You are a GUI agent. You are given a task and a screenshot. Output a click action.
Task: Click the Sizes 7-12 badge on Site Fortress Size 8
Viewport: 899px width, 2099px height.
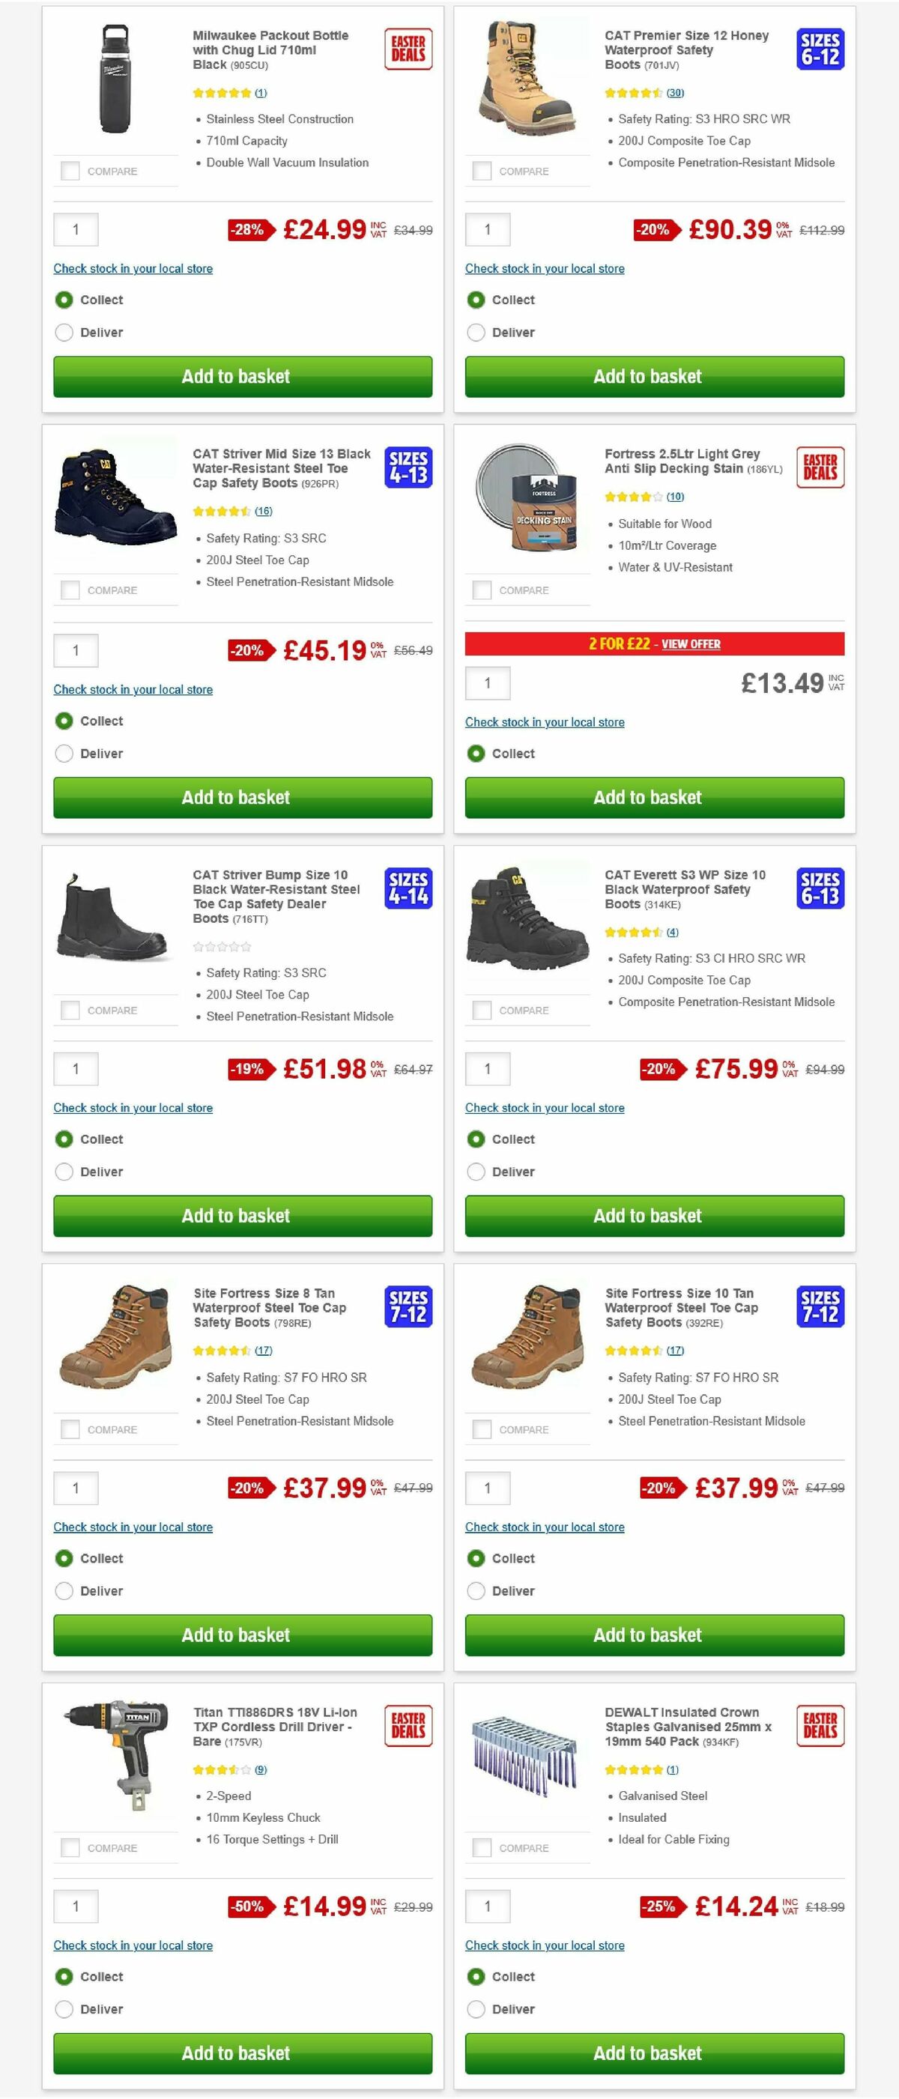(x=408, y=1309)
